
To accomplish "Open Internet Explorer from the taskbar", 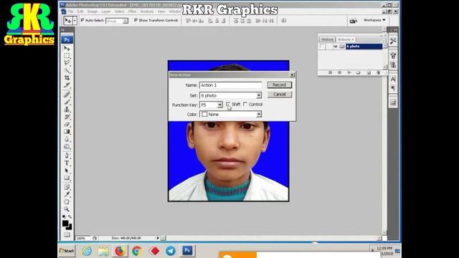I will pos(87,251).
